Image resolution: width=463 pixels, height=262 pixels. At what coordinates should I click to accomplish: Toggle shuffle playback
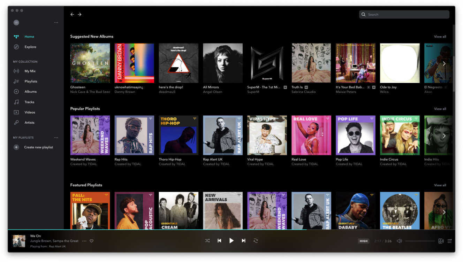point(207,241)
